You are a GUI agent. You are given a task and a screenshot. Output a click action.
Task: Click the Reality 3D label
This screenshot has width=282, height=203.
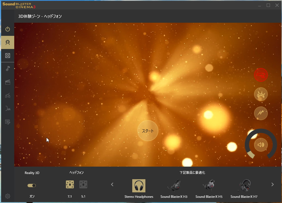click(x=32, y=173)
